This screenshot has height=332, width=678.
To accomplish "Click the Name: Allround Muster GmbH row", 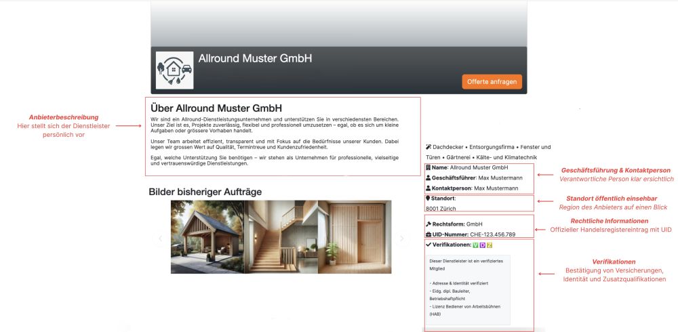I will click(x=467, y=167).
